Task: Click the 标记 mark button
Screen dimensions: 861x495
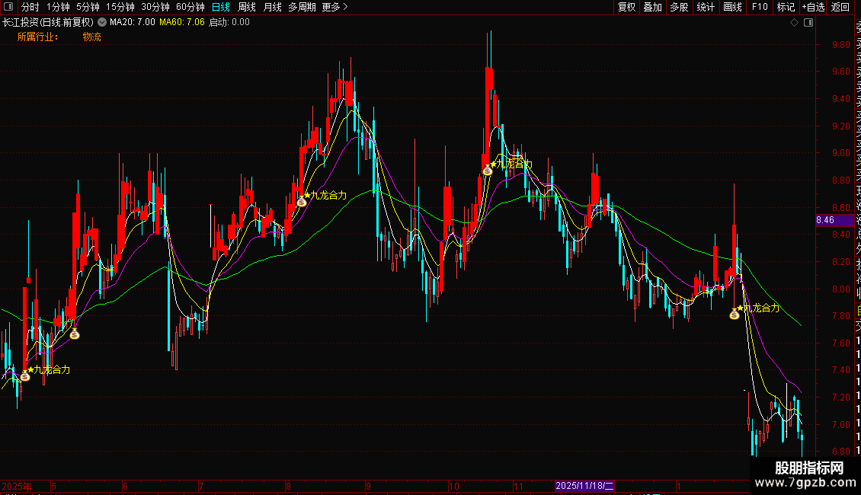Action: click(x=786, y=7)
